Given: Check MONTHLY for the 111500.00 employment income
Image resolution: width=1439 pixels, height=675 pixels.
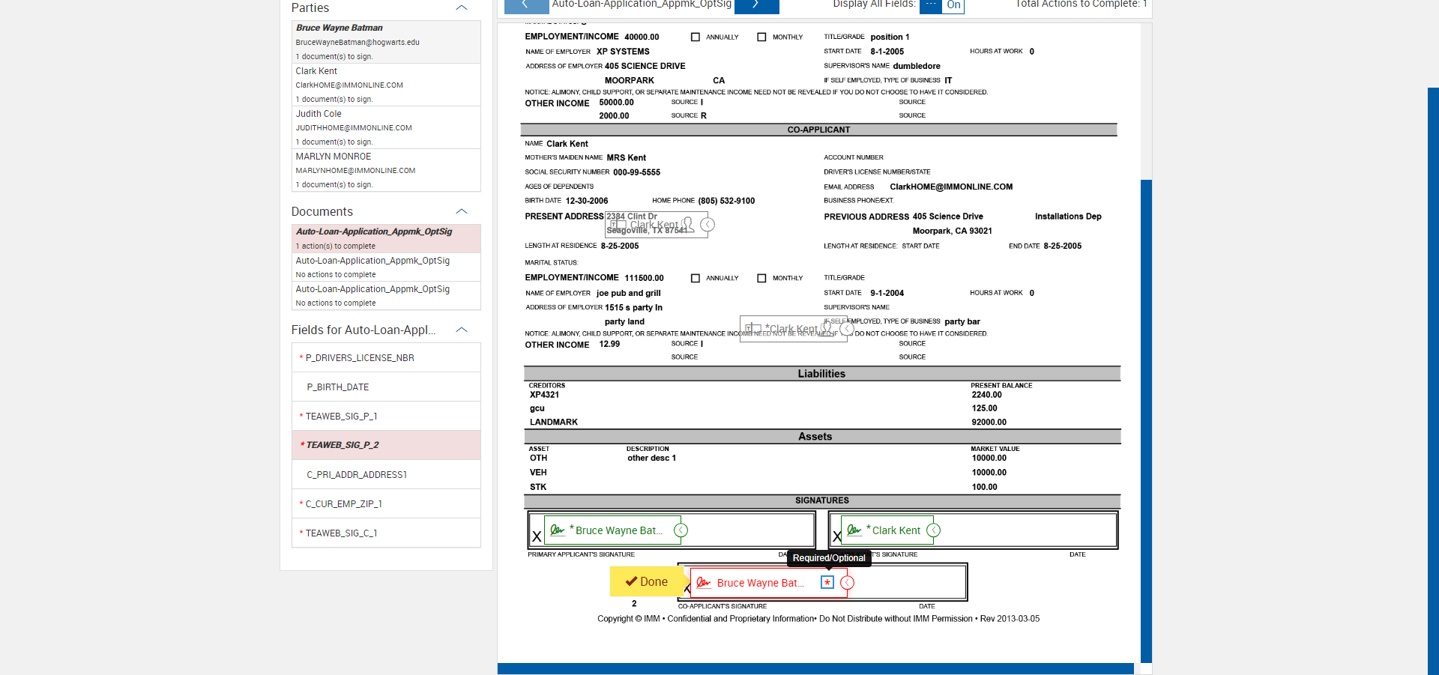Looking at the screenshot, I should point(761,278).
